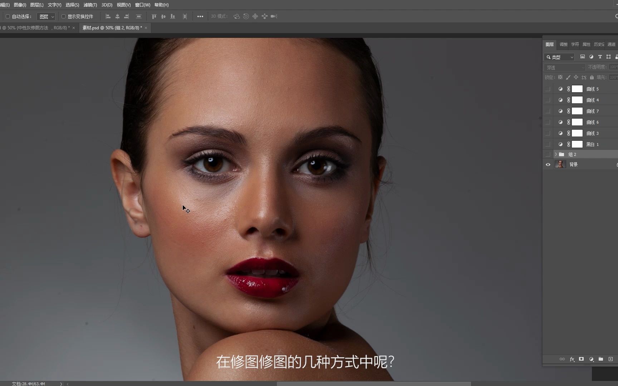Click the 3D camera zoom icon
Screen dimensions: 618x386
[274, 16]
